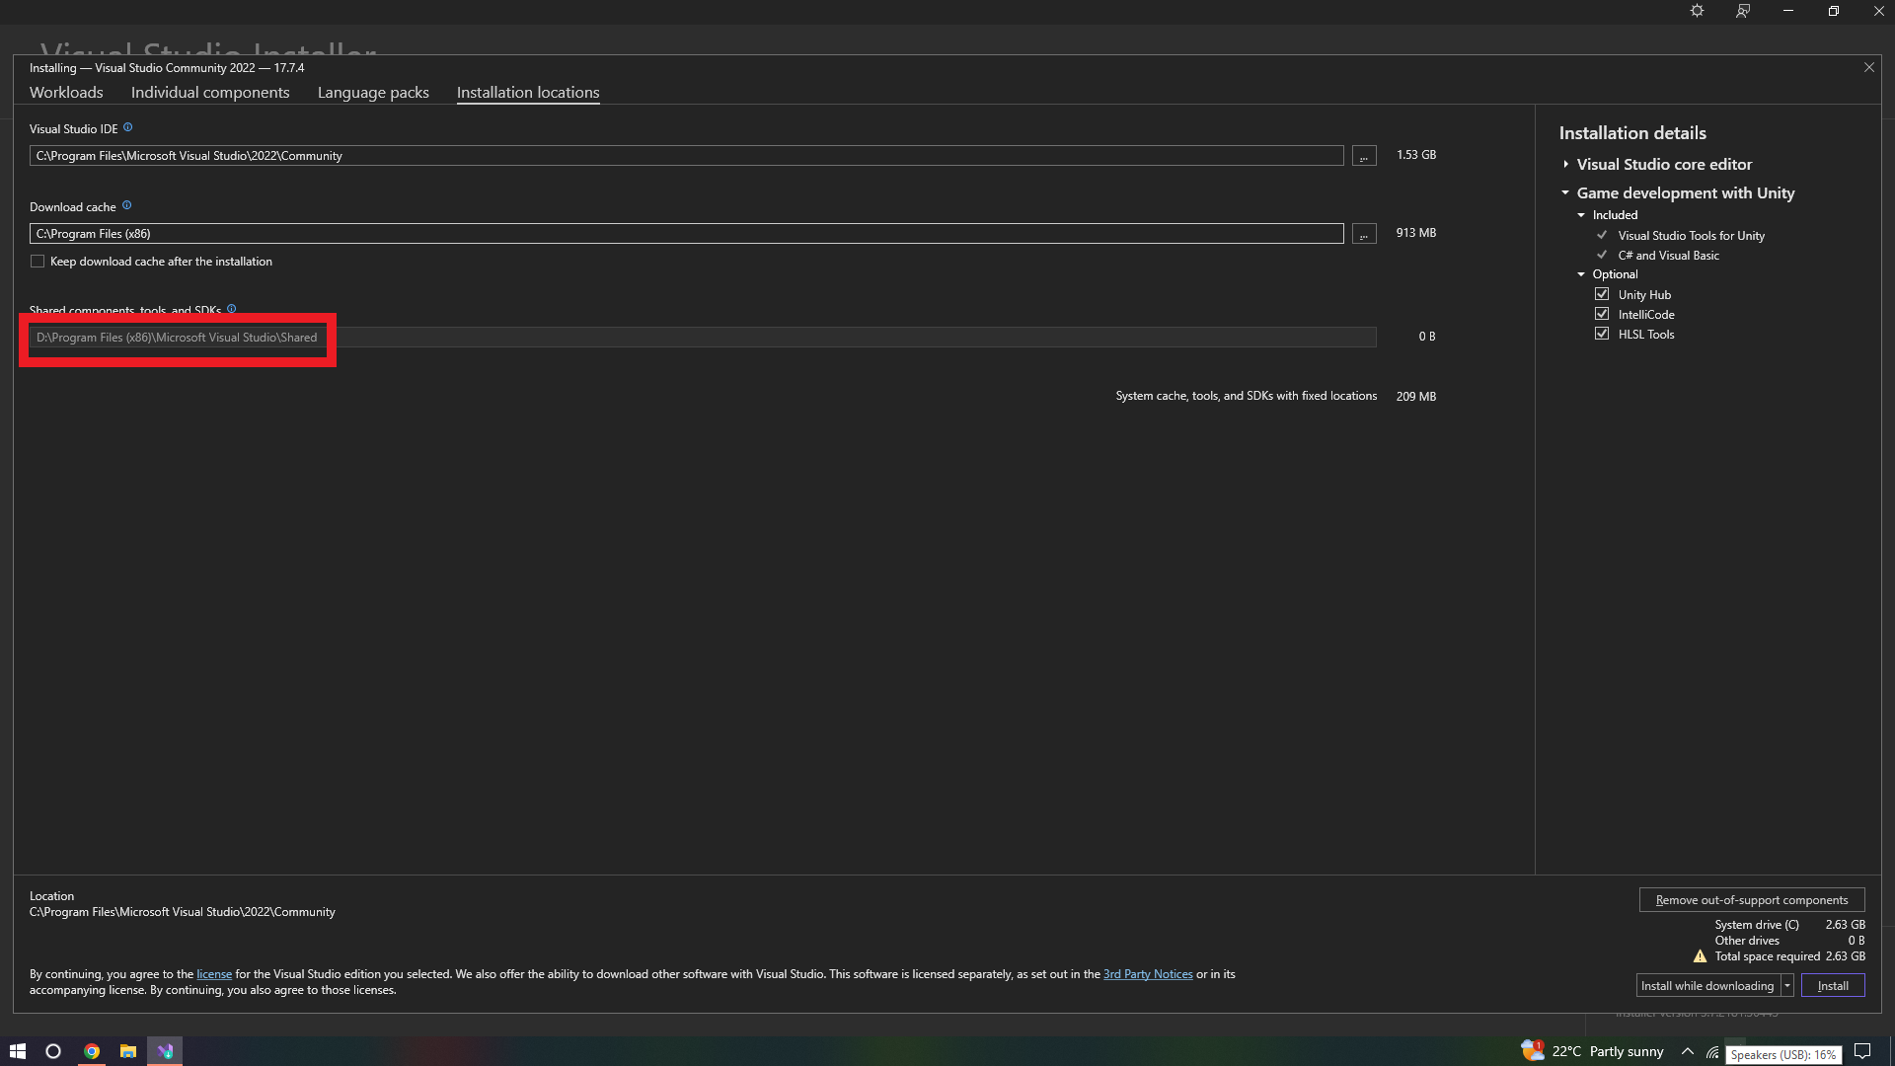Browse for Download cache folder
The image size is (1895, 1066).
[x=1363, y=234]
